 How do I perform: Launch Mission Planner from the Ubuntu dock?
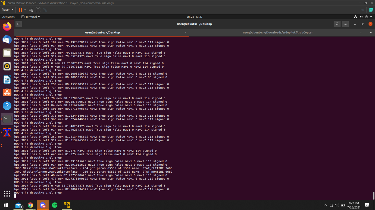click(7, 132)
